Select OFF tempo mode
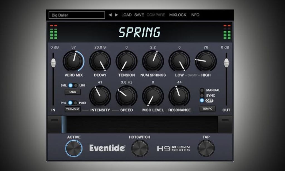285x171 pixels. click(x=202, y=101)
